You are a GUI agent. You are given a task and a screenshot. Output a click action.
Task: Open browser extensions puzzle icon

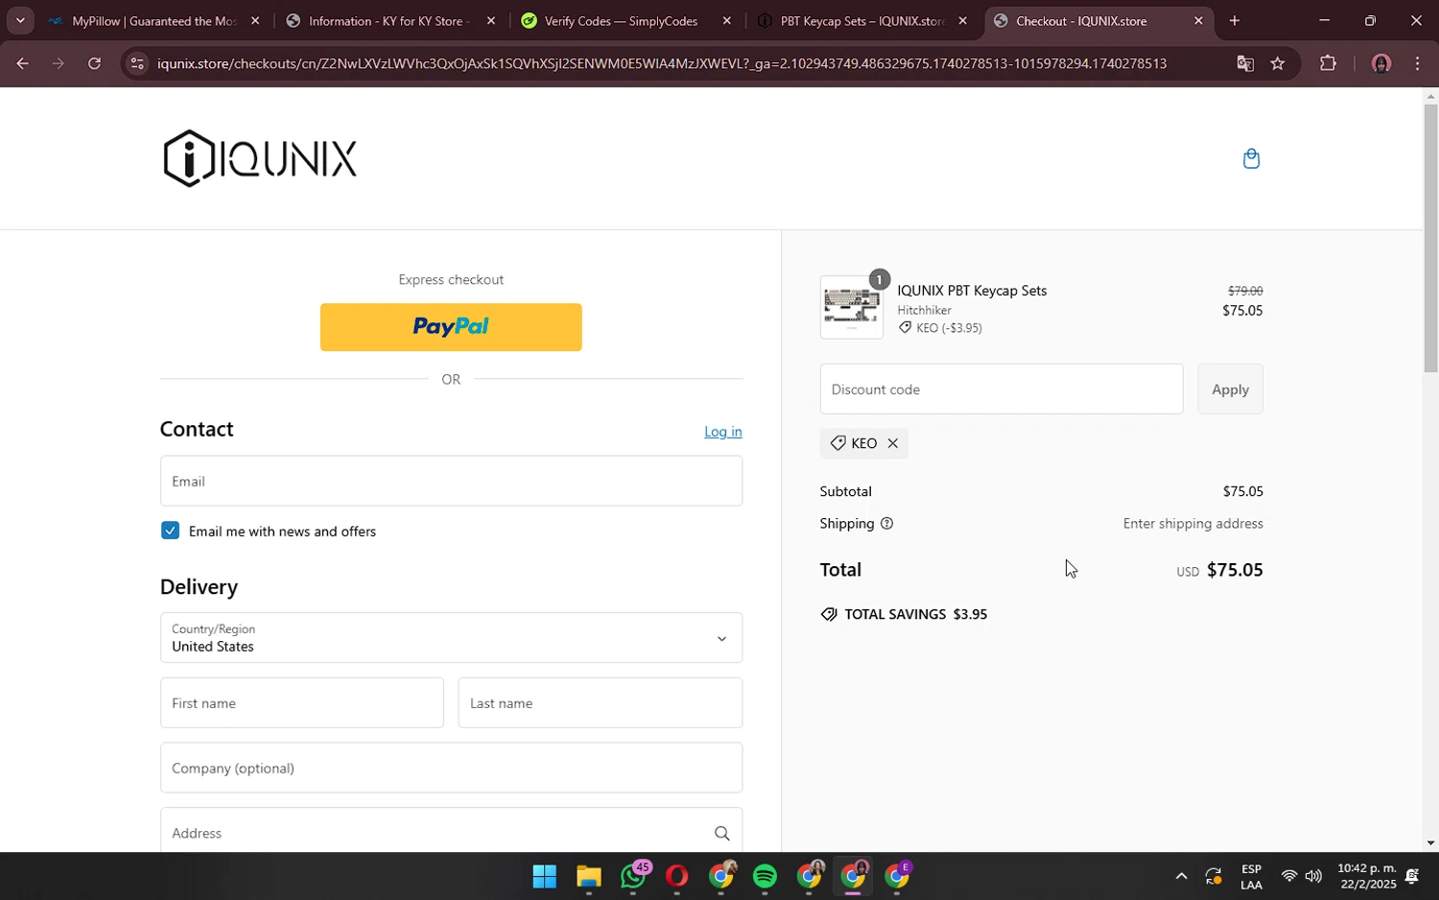pos(1328,63)
